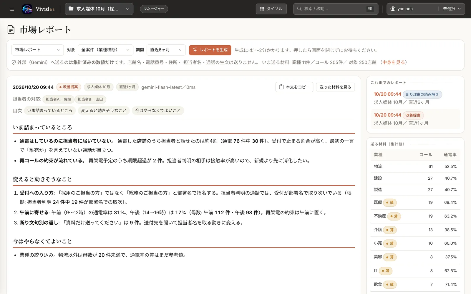The width and height of the screenshot is (471, 294).
Task: Click the 建設 row in the materials table
Action: click(415, 178)
